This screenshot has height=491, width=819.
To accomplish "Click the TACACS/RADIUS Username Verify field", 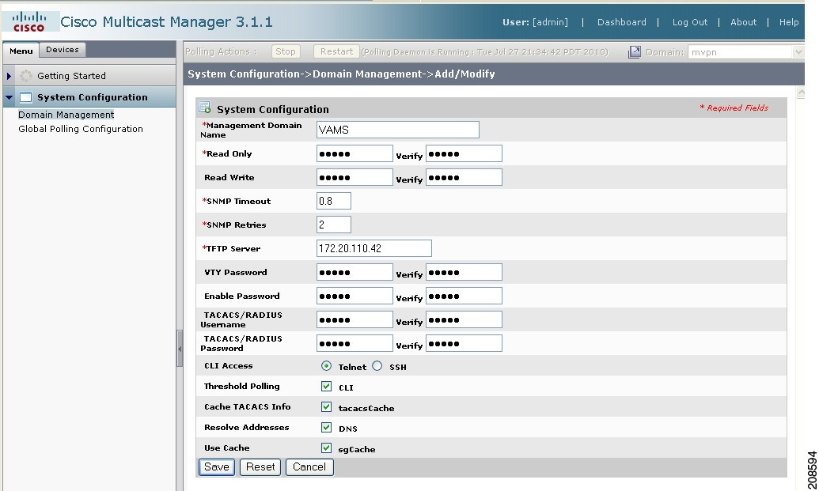I will coord(464,319).
